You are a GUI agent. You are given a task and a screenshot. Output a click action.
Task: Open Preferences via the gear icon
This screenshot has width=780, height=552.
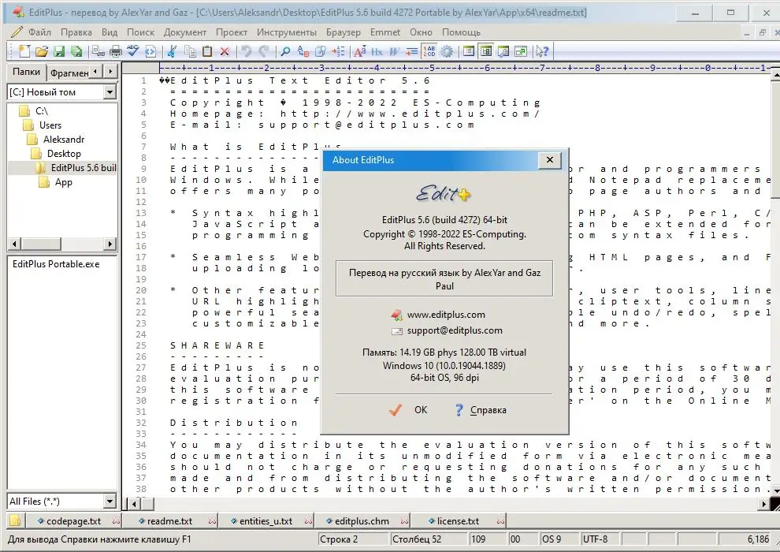tap(448, 51)
